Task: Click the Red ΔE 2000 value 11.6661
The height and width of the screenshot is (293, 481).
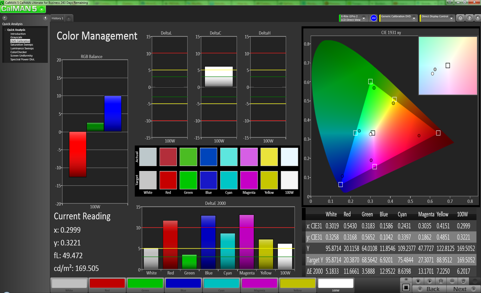Action: pos(351,271)
